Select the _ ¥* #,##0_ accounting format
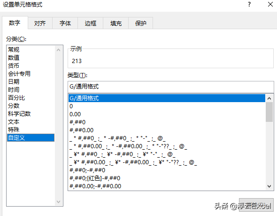 click(x=167, y=154)
